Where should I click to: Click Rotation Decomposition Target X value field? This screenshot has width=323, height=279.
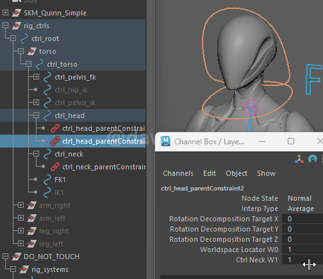(x=302, y=219)
